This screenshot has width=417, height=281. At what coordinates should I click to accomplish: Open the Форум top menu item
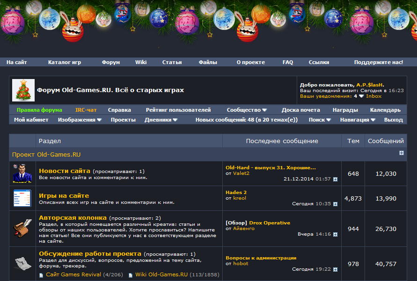(110, 62)
